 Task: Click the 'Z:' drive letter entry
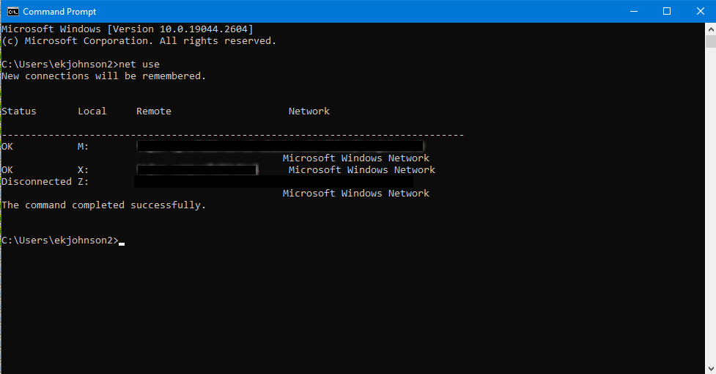[x=83, y=182]
